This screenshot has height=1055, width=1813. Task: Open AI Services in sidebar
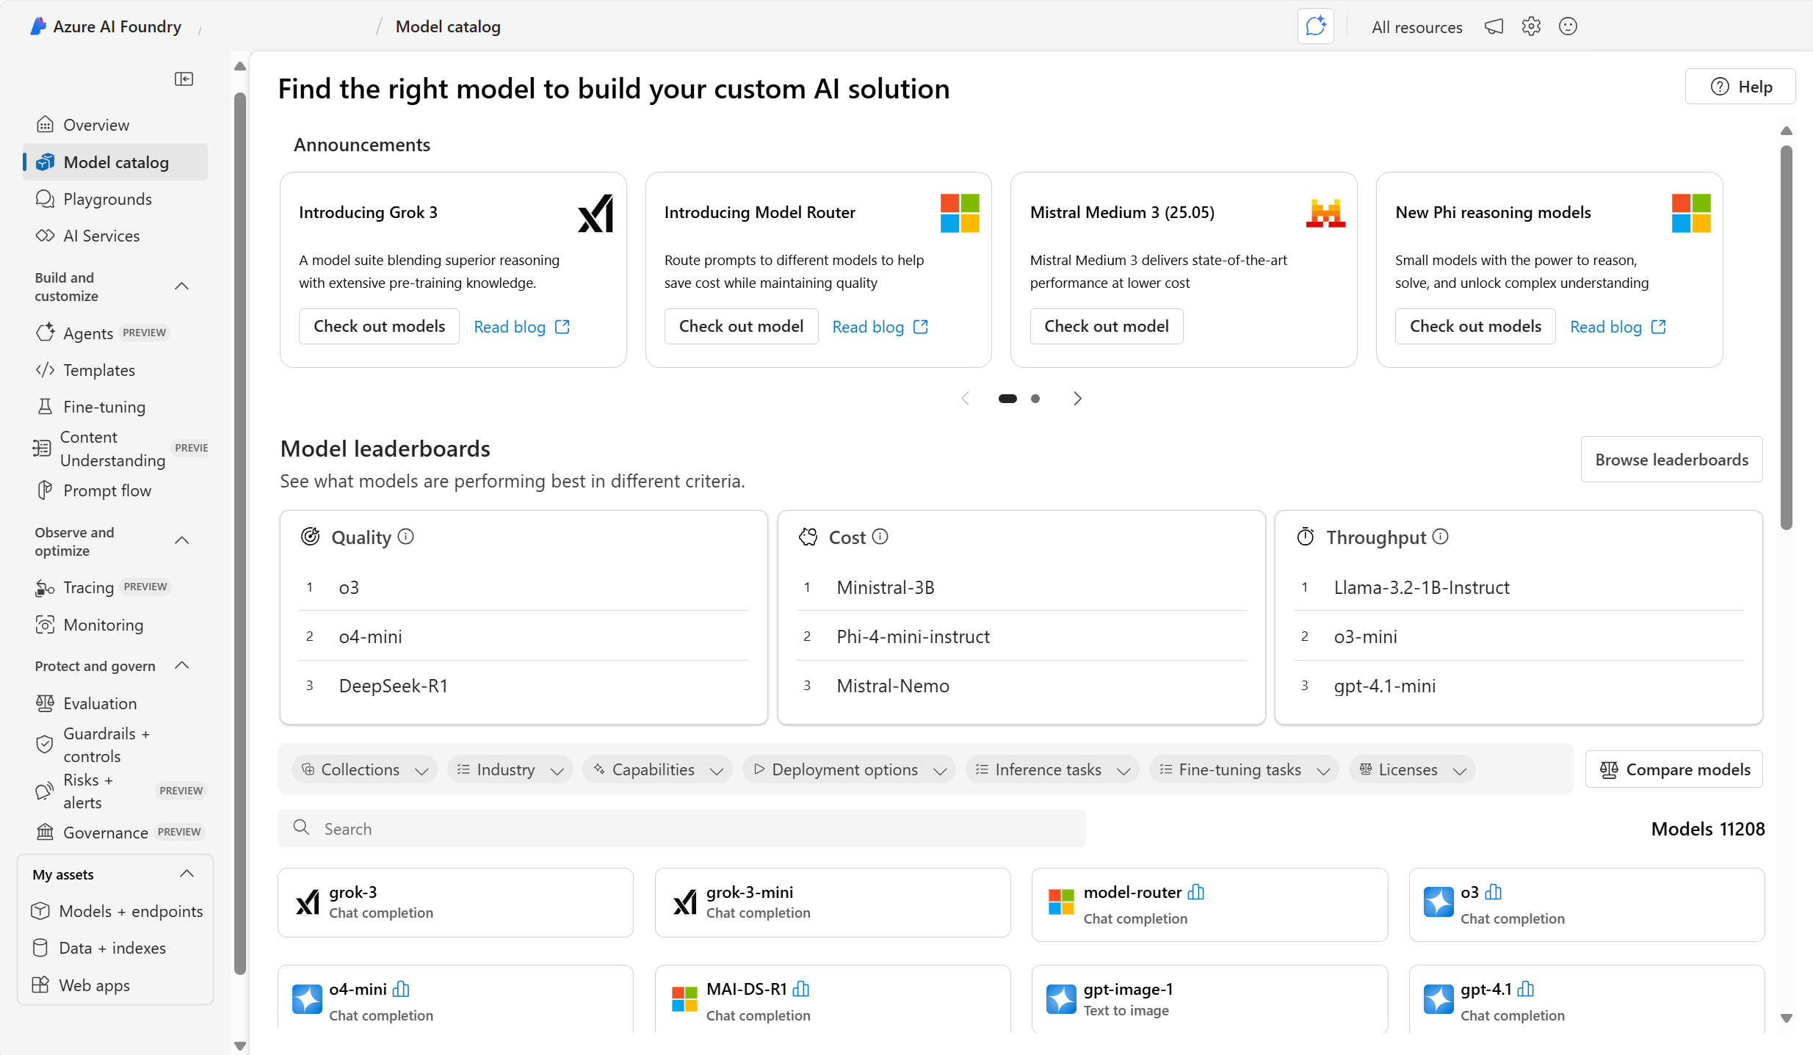[x=115, y=236]
